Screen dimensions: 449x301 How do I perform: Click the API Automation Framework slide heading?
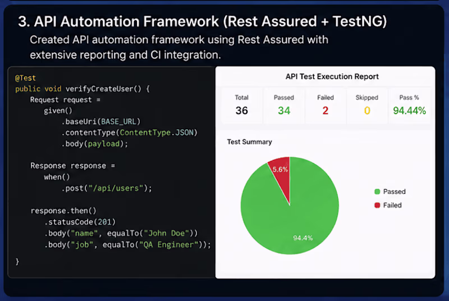coord(203,21)
